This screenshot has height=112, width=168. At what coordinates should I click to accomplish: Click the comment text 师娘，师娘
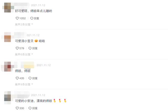[x=23, y=71]
